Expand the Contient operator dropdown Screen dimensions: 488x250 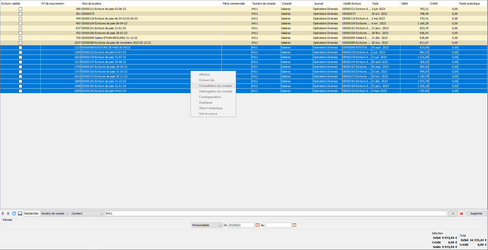(87, 213)
